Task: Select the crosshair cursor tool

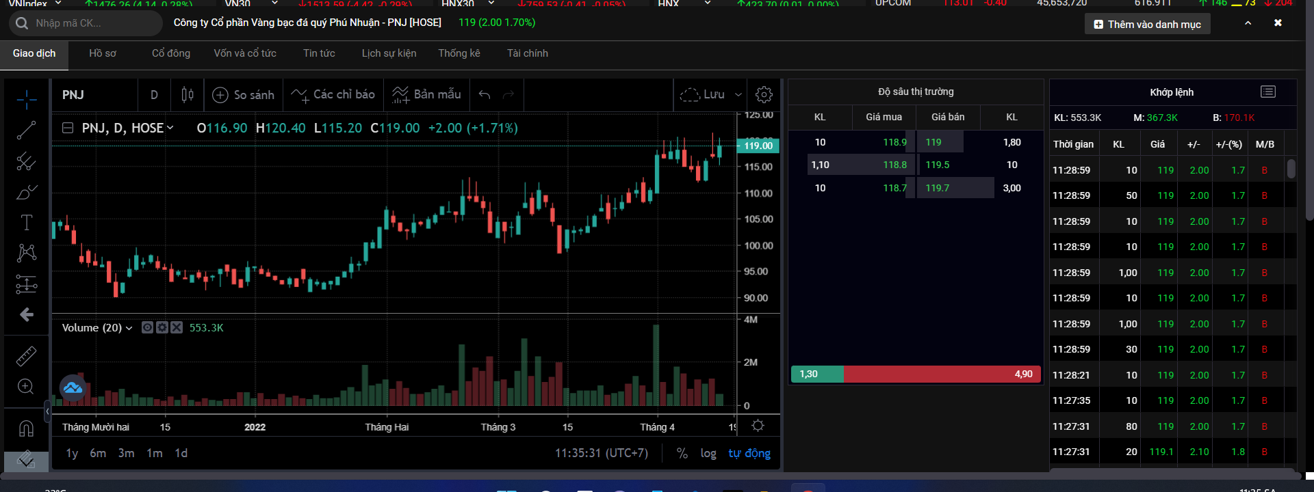Action: click(27, 100)
